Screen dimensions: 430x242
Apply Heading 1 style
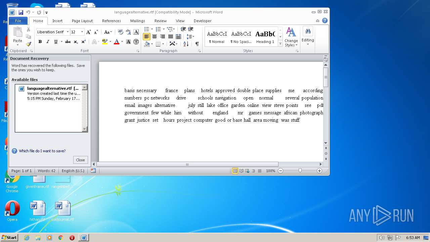click(x=265, y=37)
